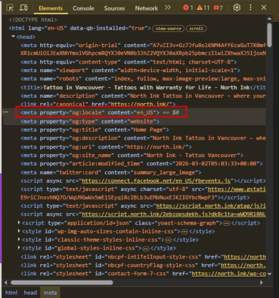Screen dimensions: 279x298
Task: Open ellipsis of global-styles-inline-css style
Action: (x=146, y=249)
